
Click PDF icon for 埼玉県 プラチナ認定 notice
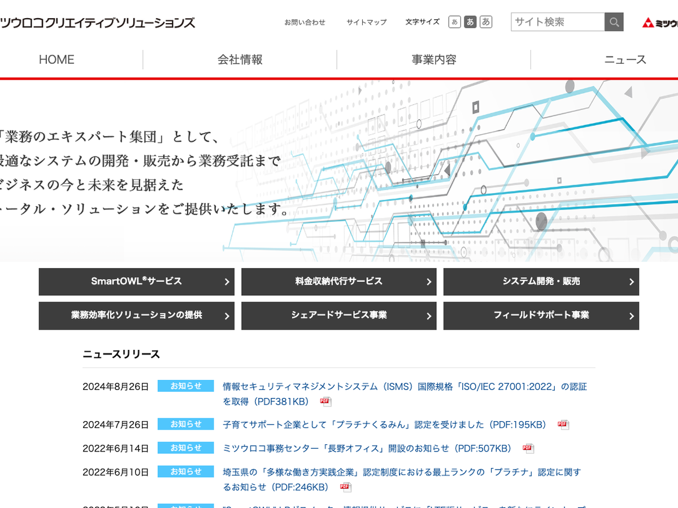click(x=345, y=487)
